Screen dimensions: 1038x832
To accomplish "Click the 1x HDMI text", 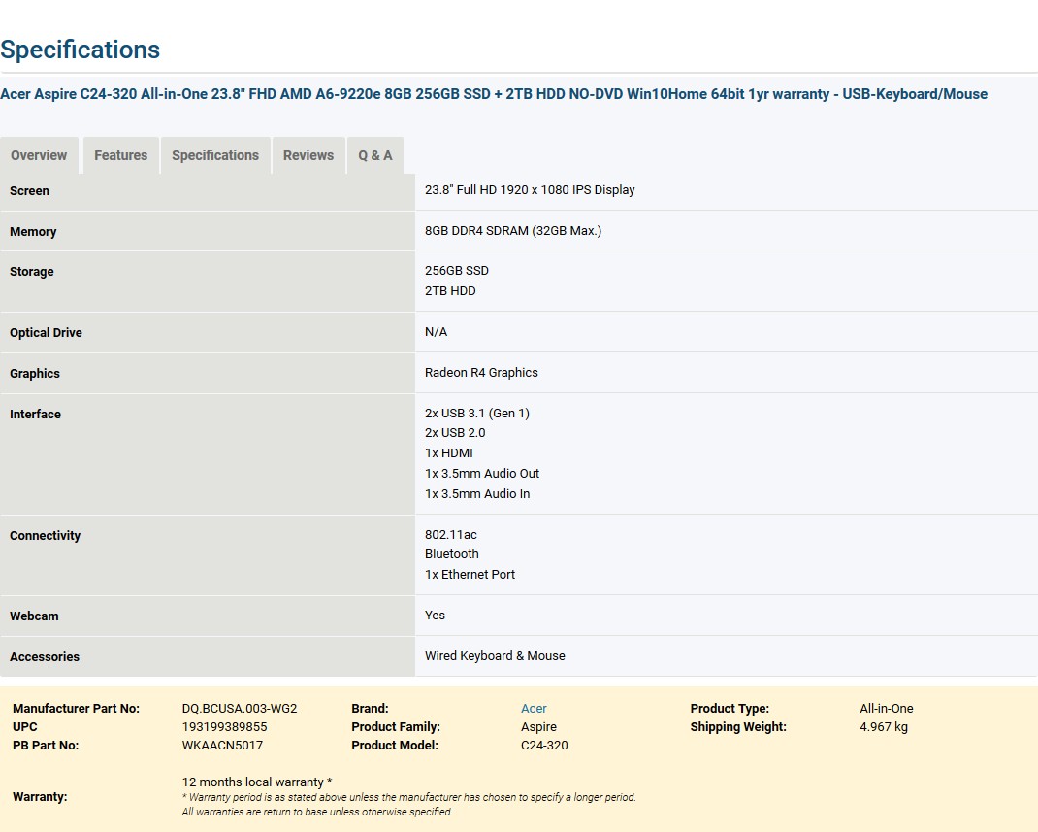I will (449, 453).
